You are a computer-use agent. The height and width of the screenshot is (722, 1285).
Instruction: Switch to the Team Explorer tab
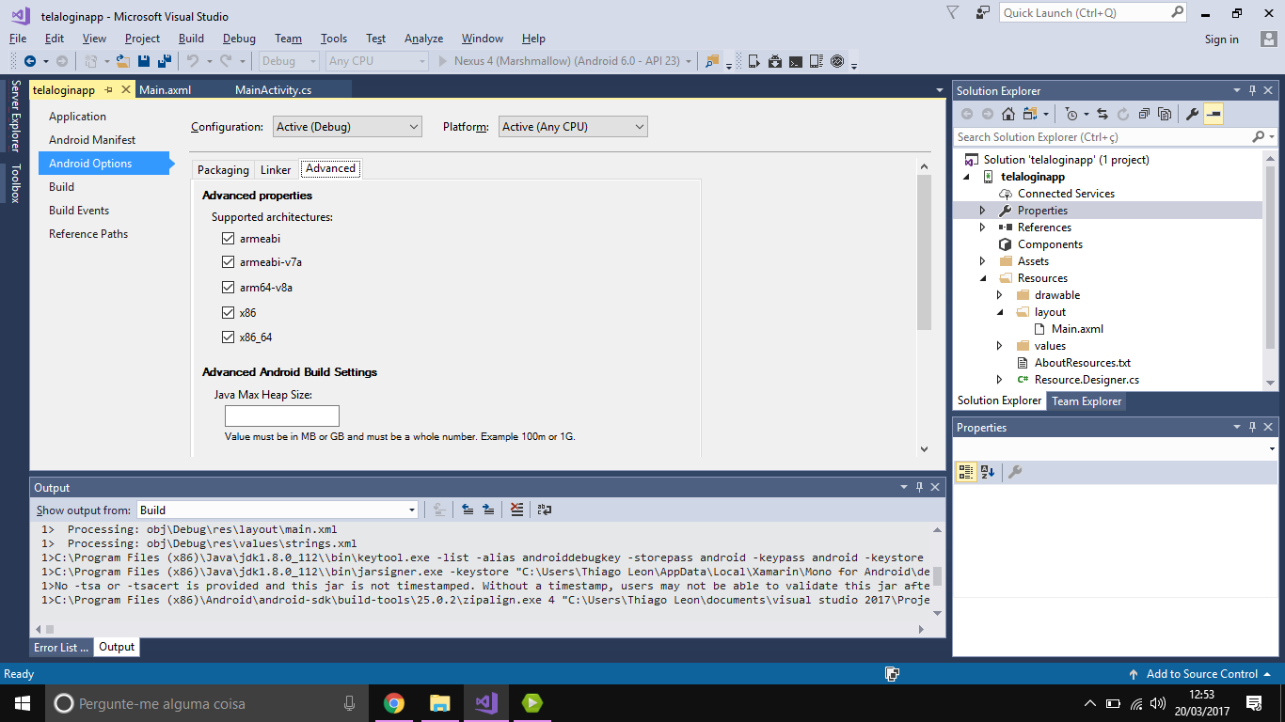[x=1087, y=401]
